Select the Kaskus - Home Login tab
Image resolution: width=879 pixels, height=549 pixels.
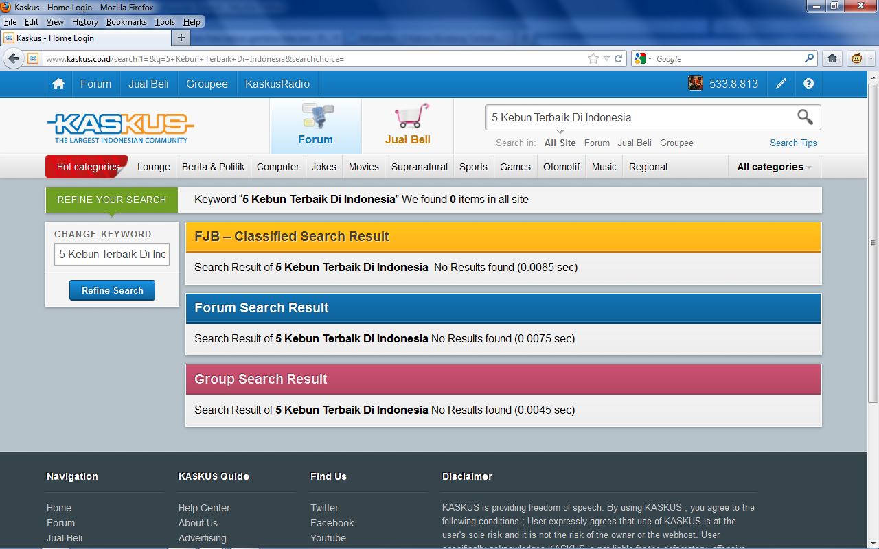(x=85, y=38)
